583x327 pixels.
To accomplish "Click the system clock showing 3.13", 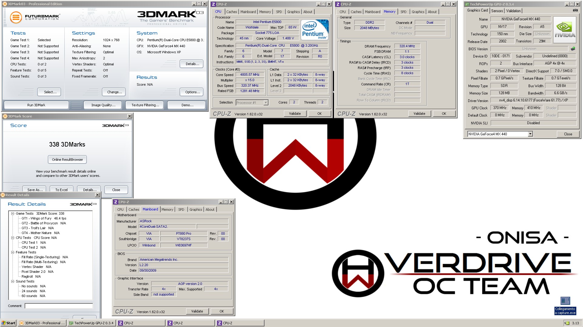I will 575,323.
